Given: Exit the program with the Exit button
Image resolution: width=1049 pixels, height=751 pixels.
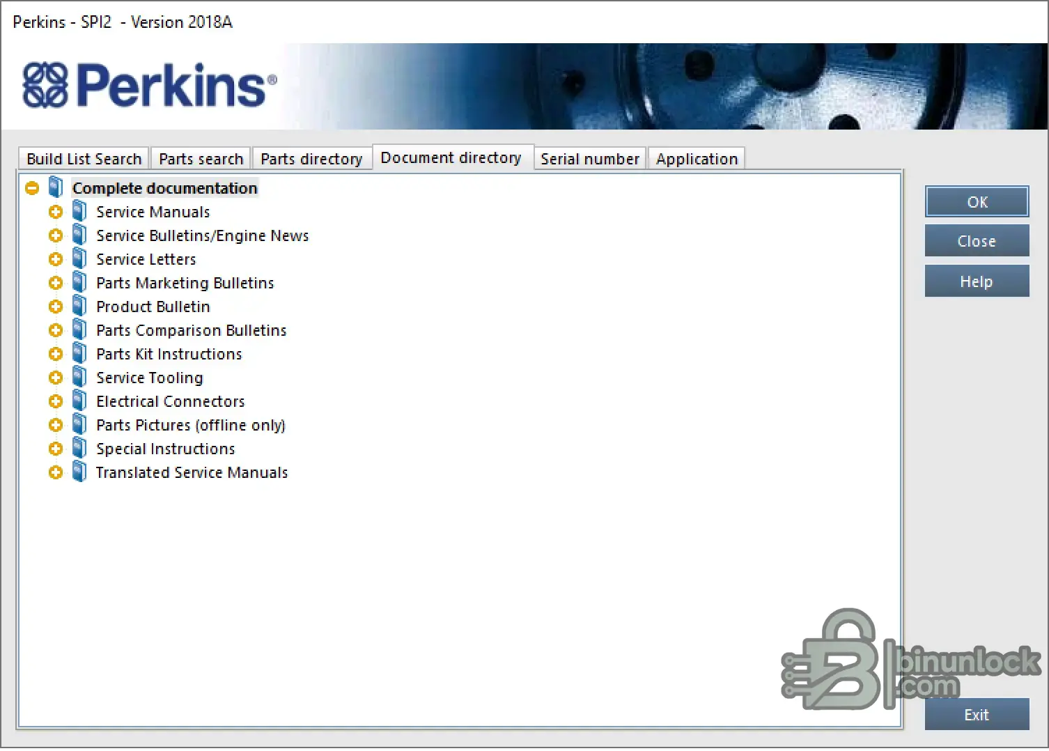Looking at the screenshot, I should (x=977, y=715).
